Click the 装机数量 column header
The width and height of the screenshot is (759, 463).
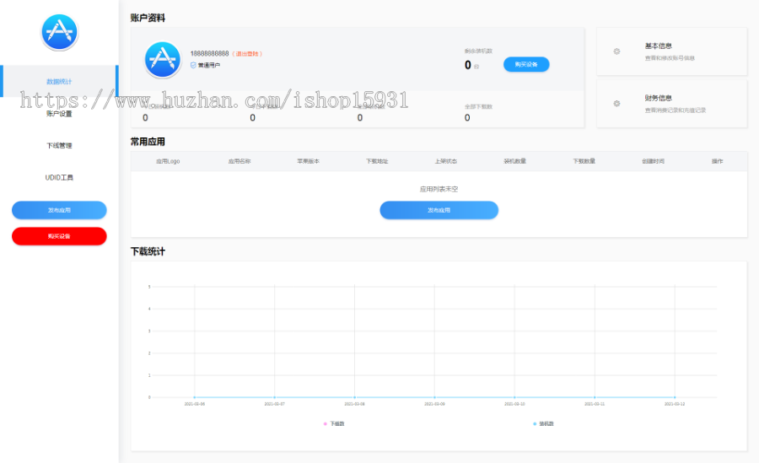pos(515,161)
